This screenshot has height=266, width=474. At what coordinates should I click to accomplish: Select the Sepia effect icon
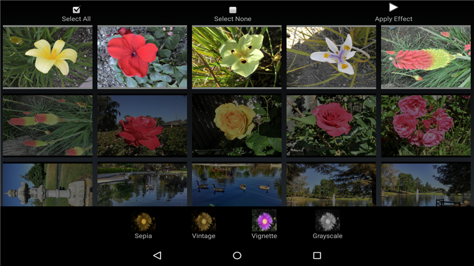[x=143, y=221]
